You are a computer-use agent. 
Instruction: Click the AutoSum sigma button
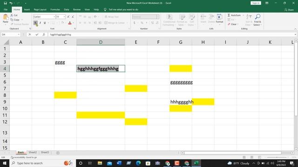234,15
